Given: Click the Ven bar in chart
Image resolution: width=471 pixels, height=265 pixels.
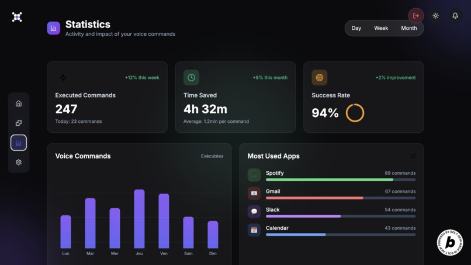Looking at the screenshot, I should pos(164,221).
